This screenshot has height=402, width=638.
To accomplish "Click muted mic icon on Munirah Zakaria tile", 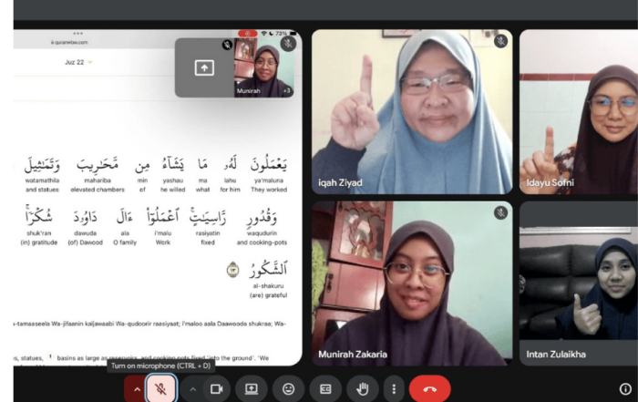I will (500, 212).
